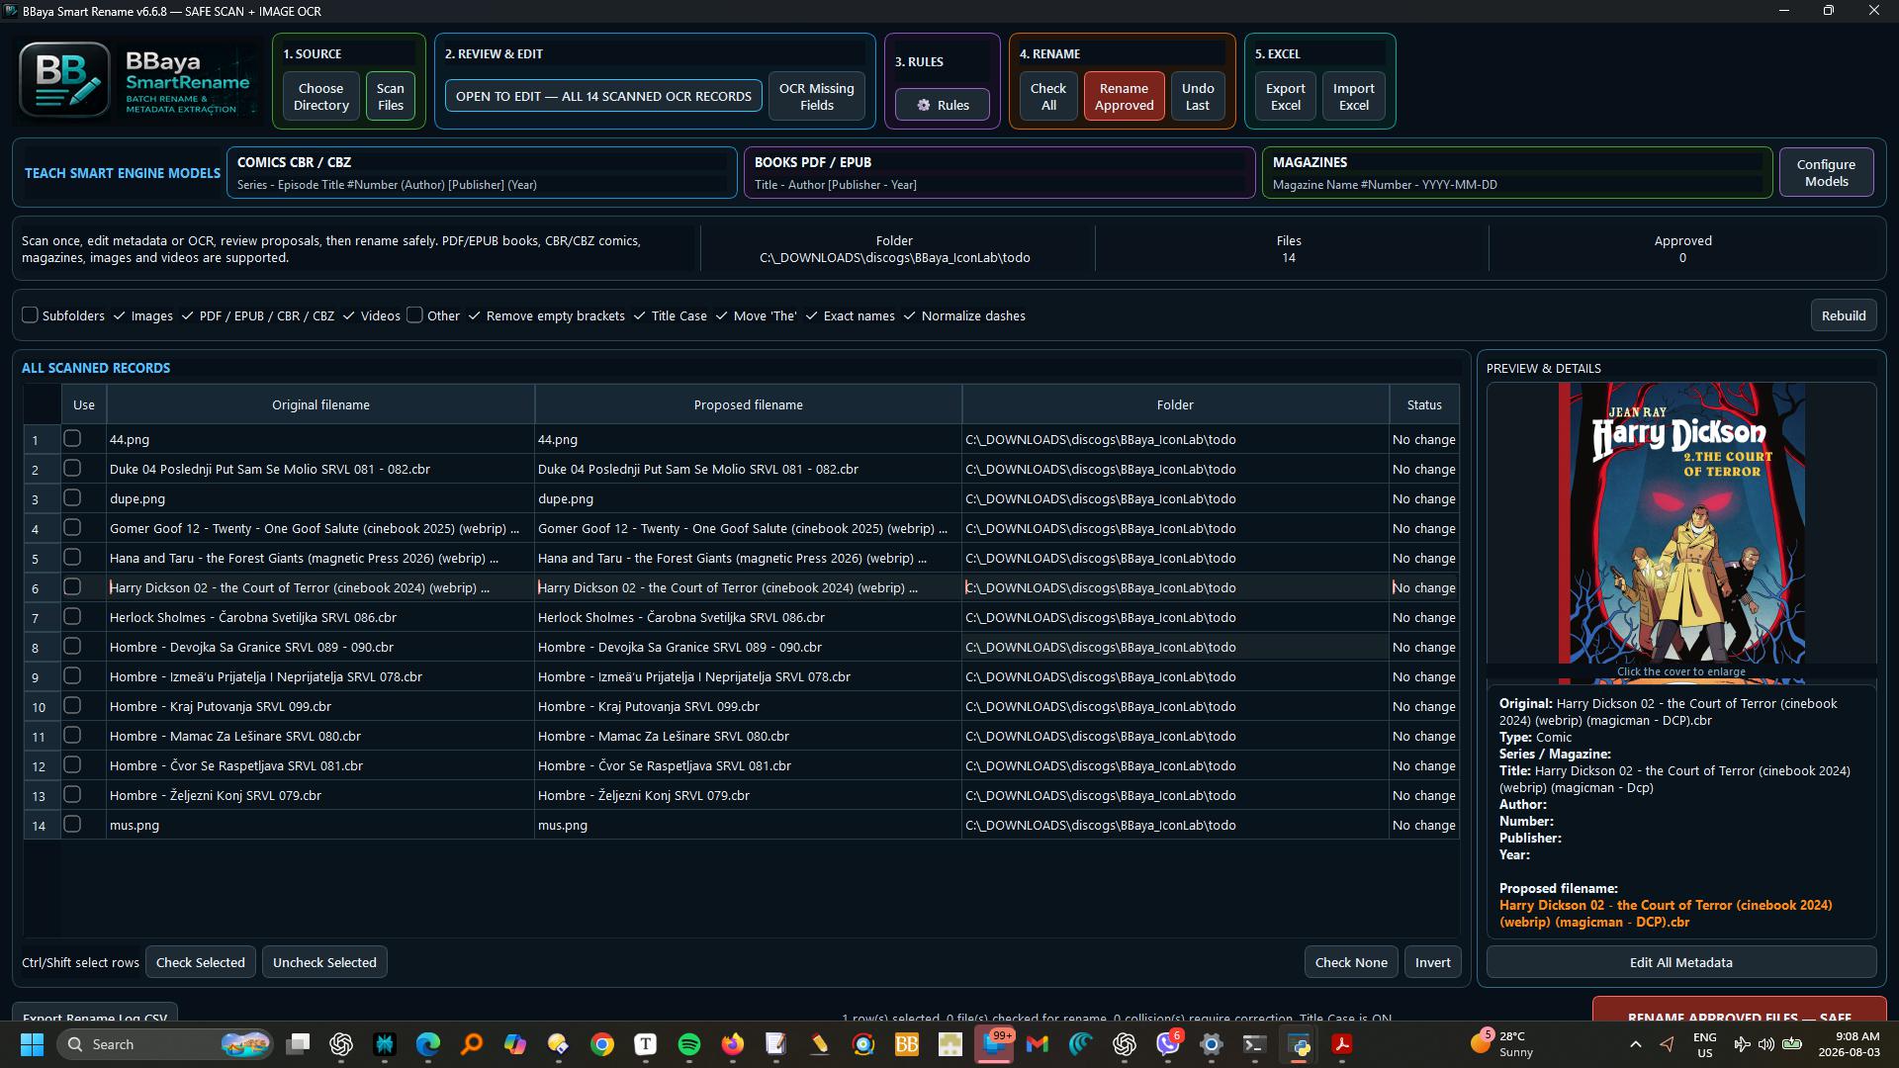1899x1068 pixels.
Task: Open the terminal icon in the taskbar
Action: click(1255, 1044)
